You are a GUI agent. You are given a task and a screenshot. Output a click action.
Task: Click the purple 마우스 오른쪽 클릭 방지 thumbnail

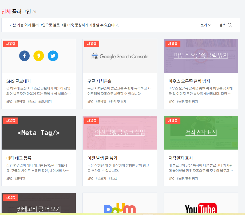201,56
